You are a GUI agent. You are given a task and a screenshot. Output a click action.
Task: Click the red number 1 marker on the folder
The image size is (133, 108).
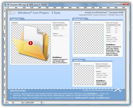(30, 43)
